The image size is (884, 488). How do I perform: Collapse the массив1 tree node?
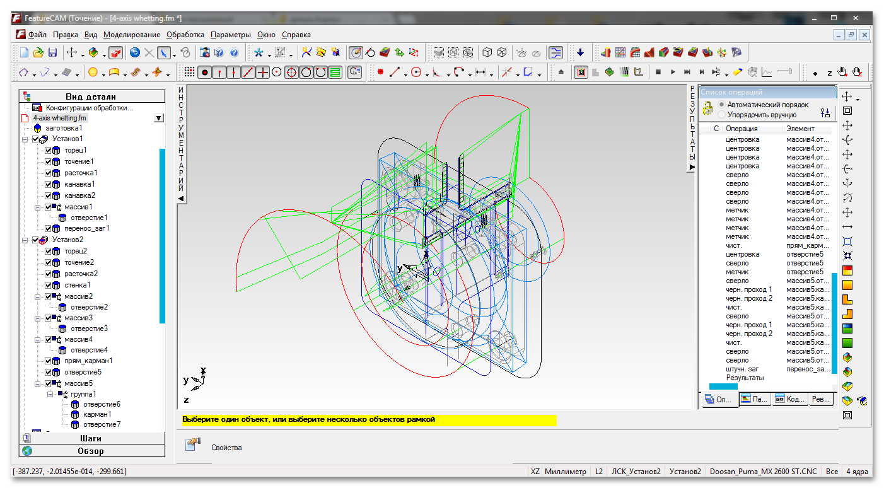[38, 207]
